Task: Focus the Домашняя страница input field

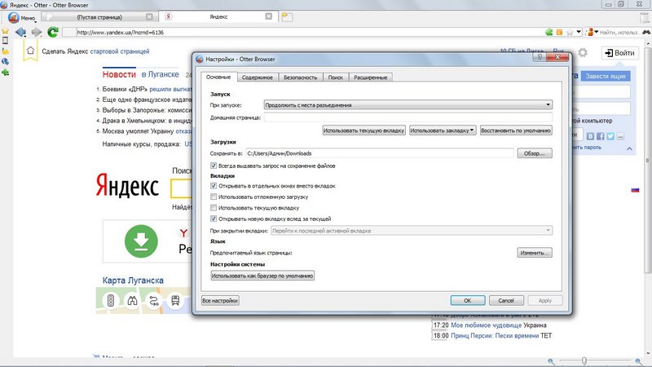Action: [408, 117]
